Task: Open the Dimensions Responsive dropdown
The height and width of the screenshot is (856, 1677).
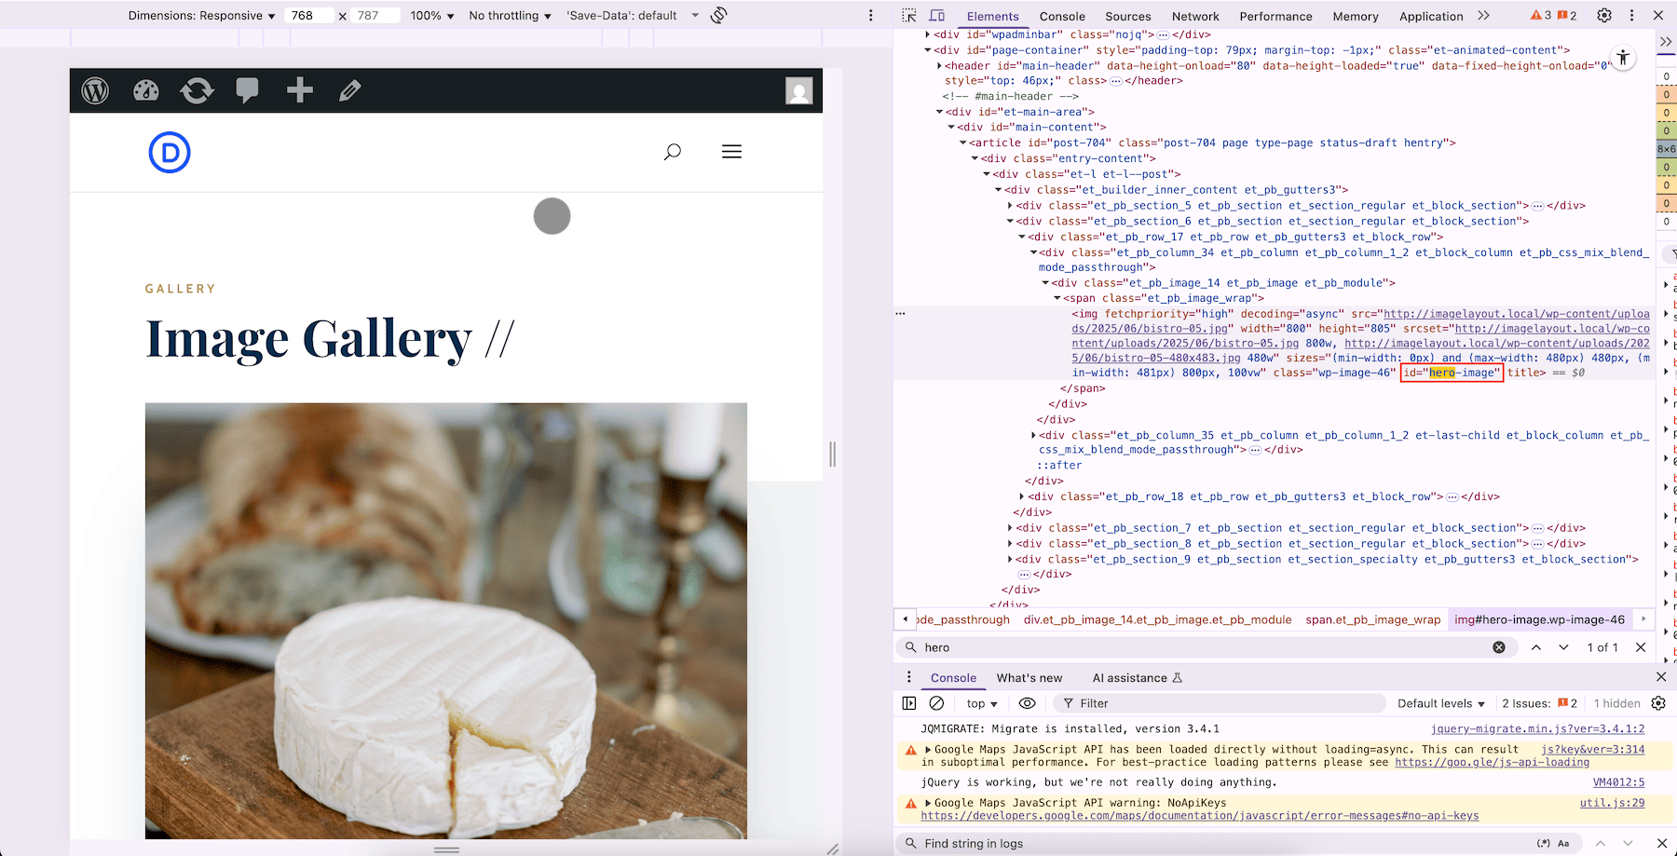Action: 200,15
